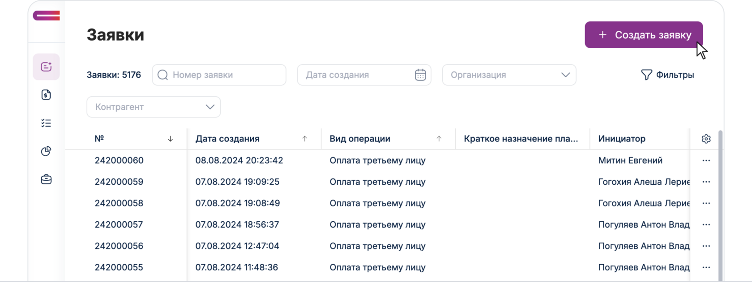Open the briefcase sidebar icon
The width and height of the screenshot is (752, 282).
(x=46, y=179)
